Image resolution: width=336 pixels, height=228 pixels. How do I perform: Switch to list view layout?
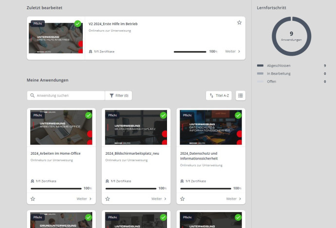coord(241,96)
